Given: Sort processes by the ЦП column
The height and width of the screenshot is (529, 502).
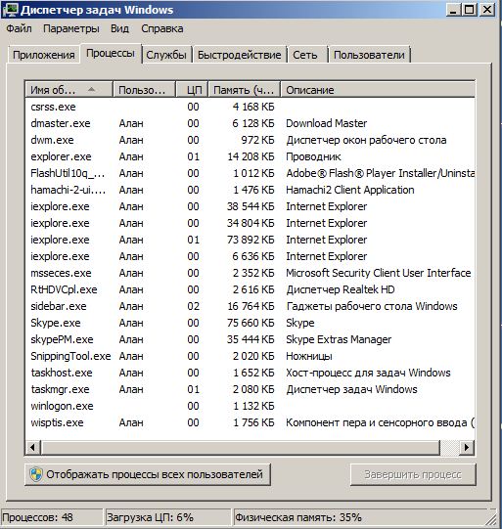Looking at the screenshot, I should click(192, 90).
